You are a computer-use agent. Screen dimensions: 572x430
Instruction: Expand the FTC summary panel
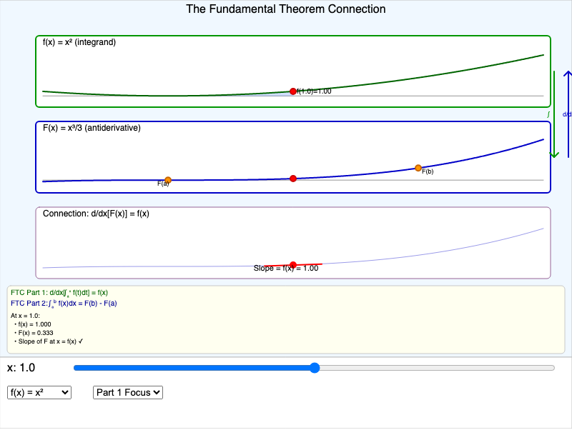[286, 317]
